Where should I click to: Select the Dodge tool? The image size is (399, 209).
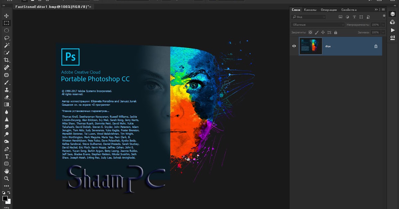click(x=6, y=134)
